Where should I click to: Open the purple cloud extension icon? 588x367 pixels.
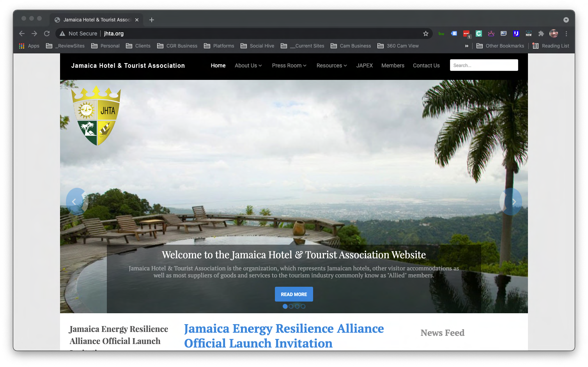[491, 34]
